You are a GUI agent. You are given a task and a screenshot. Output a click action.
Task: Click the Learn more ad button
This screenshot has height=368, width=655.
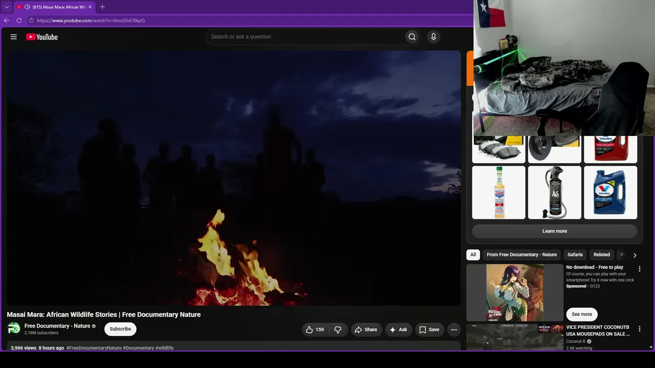pos(555,231)
